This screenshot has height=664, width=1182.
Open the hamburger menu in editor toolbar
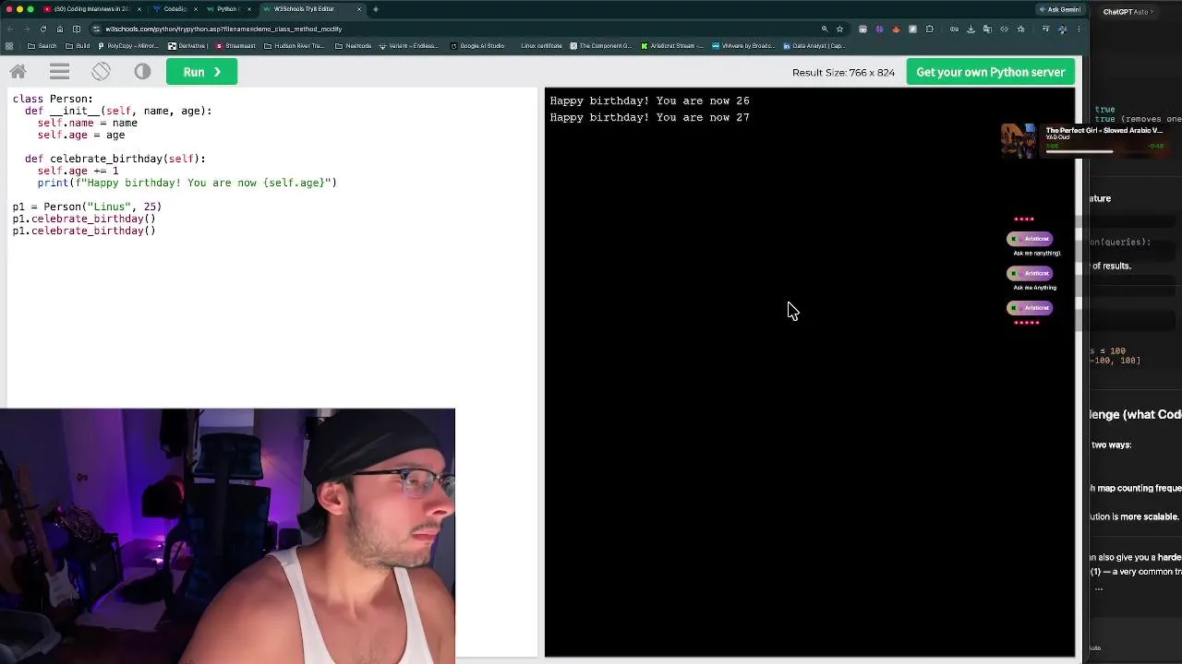coord(59,72)
